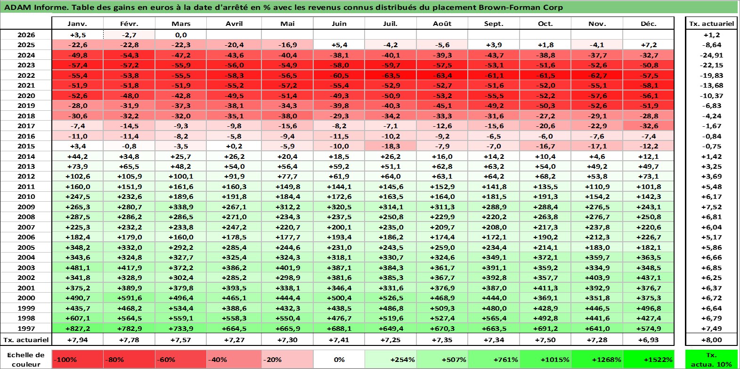740x369 pixels.
Task: Click the 0,0 cell in Mars 2026
Action: pyautogui.click(x=181, y=35)
